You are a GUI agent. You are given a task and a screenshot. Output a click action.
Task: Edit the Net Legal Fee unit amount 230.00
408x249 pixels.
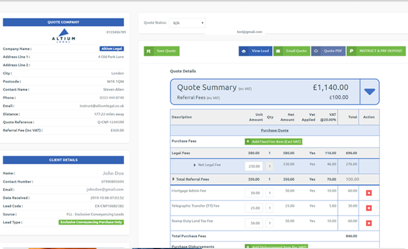pyautogui.click(x=253, y=166)
